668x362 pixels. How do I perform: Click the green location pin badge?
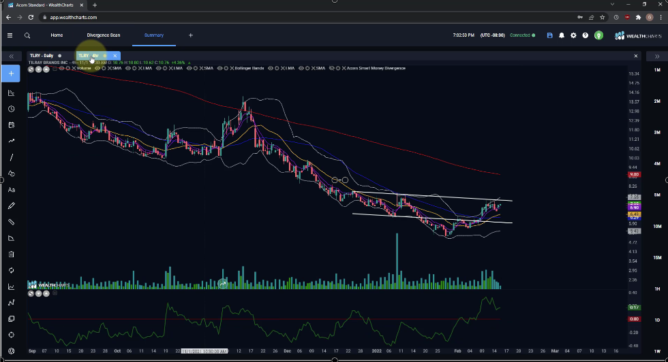point(598,36)
